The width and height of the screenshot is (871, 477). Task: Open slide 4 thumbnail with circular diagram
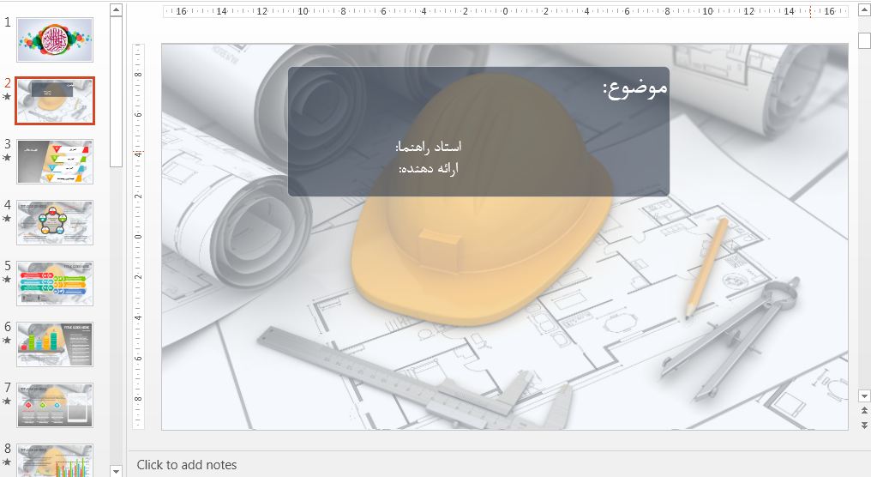[55, 222]
